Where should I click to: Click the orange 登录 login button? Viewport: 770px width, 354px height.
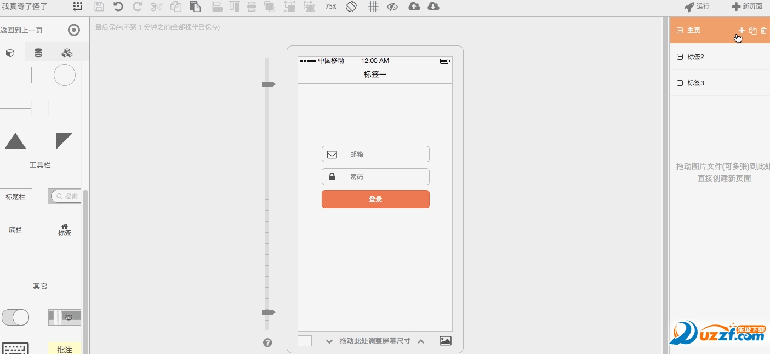[375, 199]
